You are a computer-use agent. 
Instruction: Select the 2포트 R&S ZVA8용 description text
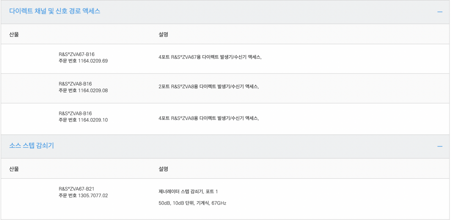(x=209, y=86)
